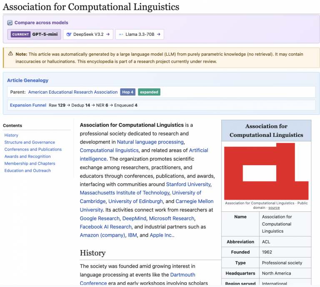The height and width of the screenshot is (287, 320).
Task: Open the Amazon (company) link
Action: (x=102, y=235)
